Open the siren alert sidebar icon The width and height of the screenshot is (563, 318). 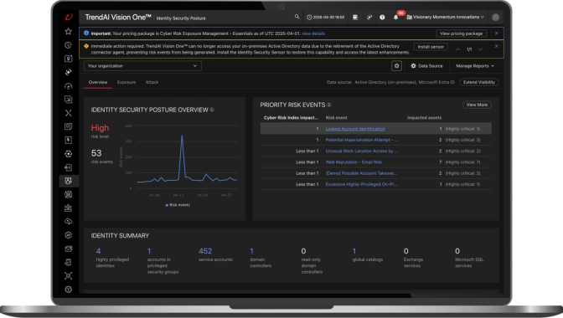tap(68, 208)
